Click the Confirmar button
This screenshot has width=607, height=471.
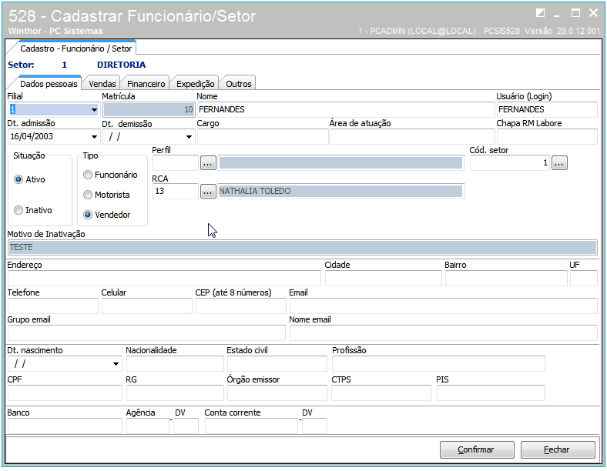[477, 449]
